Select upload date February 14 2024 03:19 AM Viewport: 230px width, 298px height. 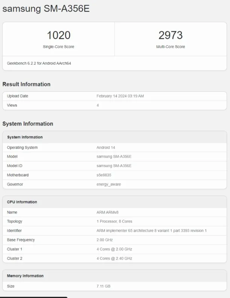pos(120,96)
